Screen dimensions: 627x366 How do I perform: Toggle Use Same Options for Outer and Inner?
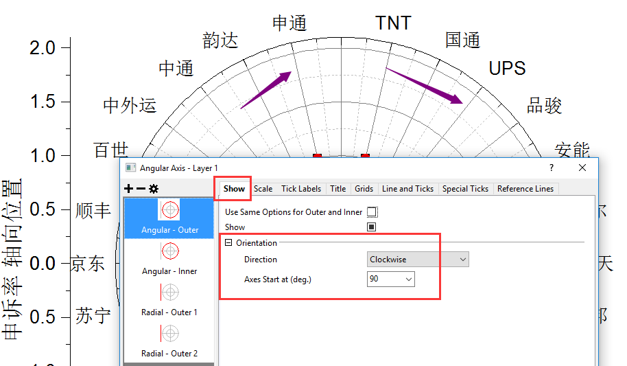coord(372,211)
